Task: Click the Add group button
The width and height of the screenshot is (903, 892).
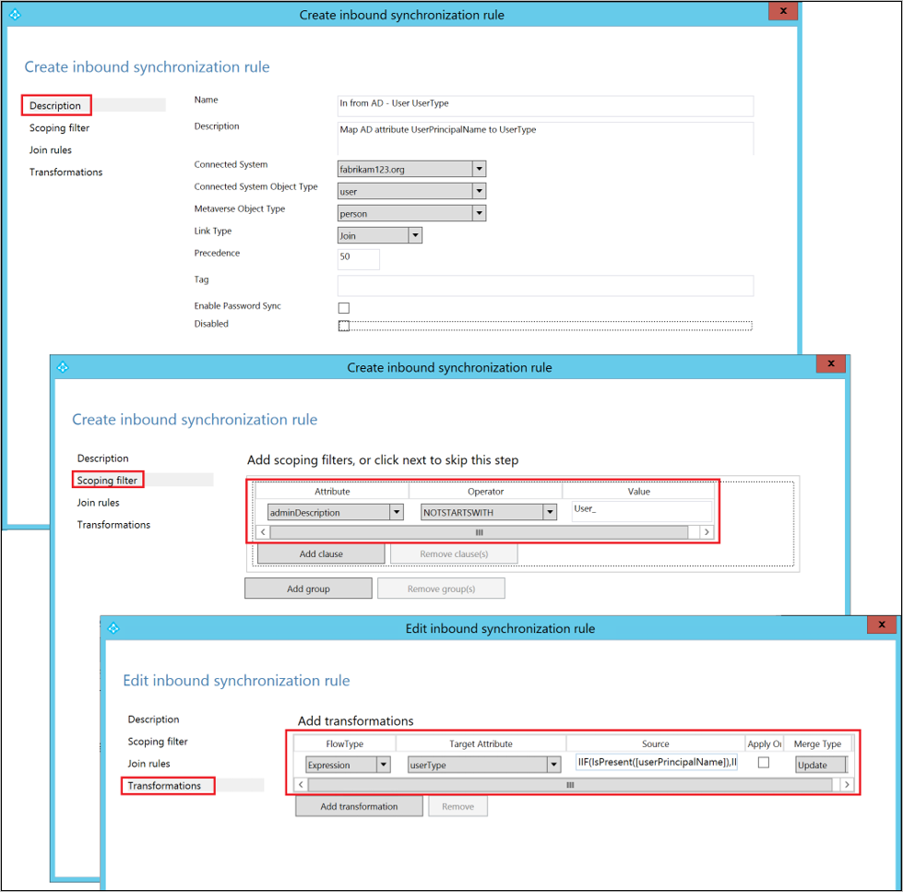Action: (308, 588)
